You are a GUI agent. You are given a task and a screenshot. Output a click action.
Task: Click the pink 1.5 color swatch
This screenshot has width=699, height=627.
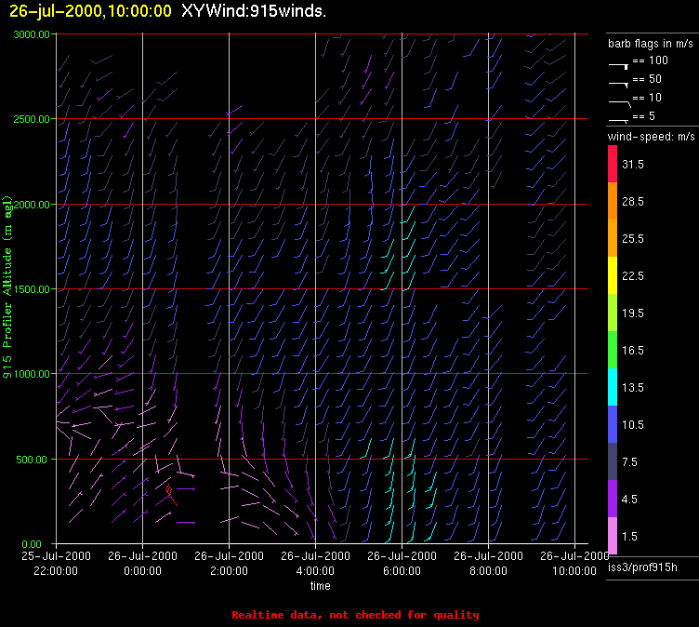[x=613, y=536]
